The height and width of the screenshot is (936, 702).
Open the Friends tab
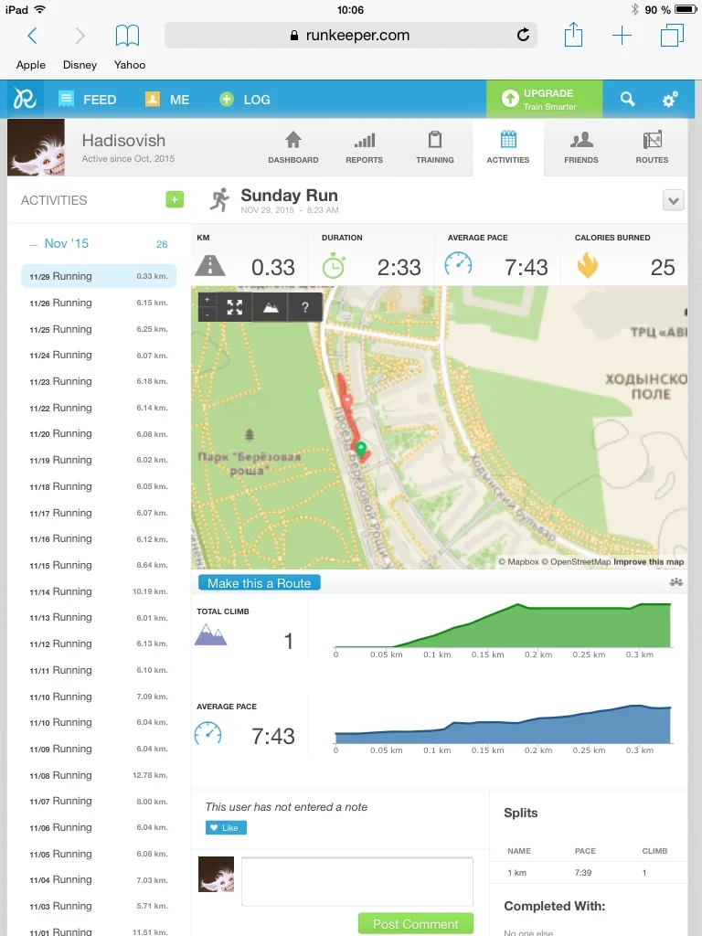pyautogui.click(x=580, y=147)
